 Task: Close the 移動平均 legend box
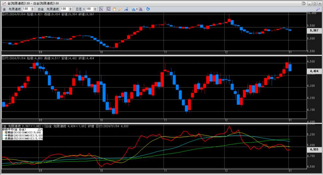pyautogui.click(x=41, y=129)
